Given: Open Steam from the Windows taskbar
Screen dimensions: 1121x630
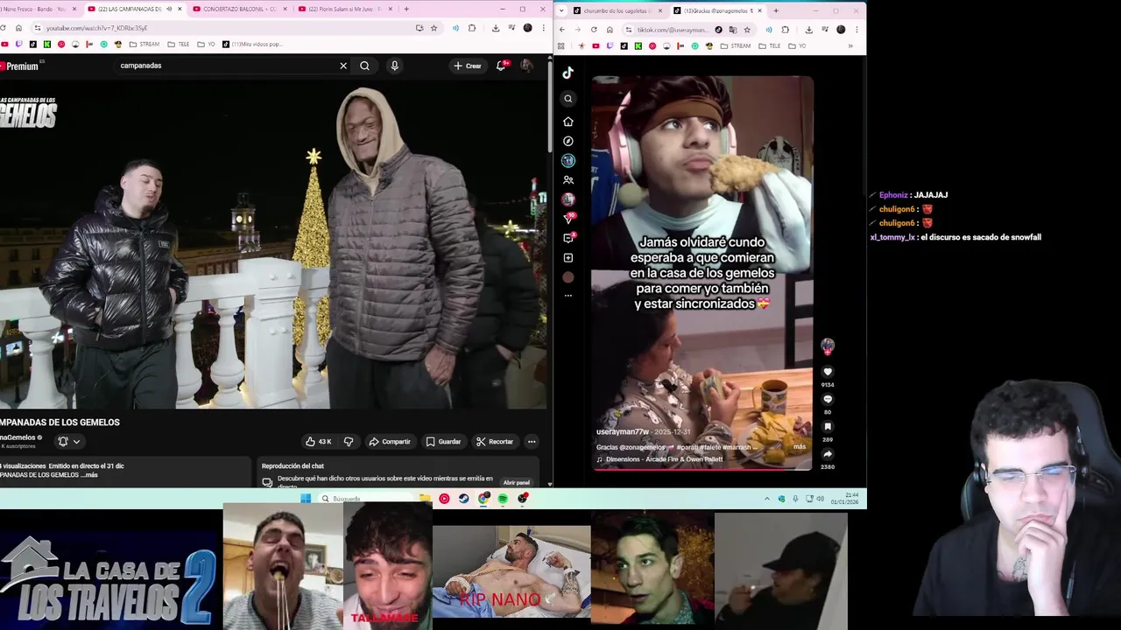Looking at the screenshot, I should pyautogui.click(x=463, y=499).
